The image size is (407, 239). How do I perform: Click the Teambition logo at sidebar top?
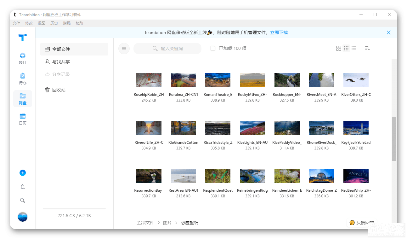click(23, 37)
